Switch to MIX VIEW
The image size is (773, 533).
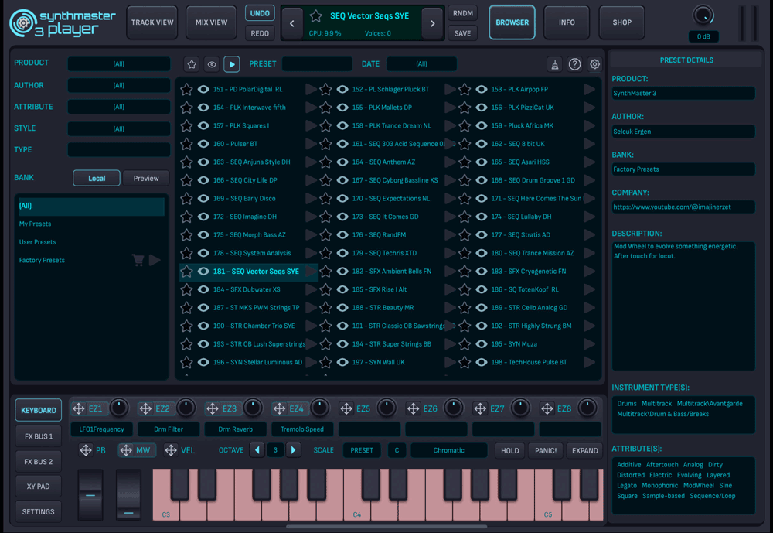[x=211, y=22]
